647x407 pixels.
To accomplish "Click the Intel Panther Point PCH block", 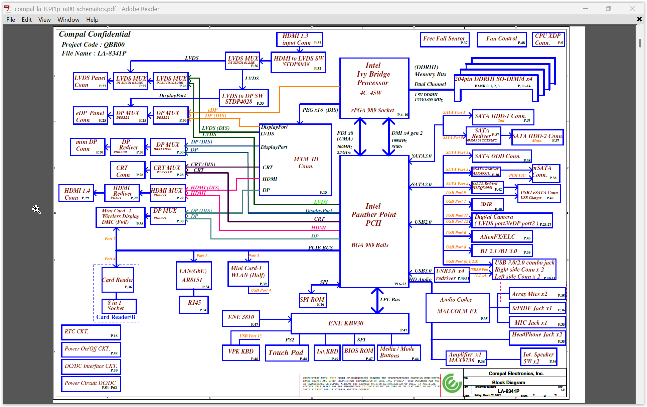I will [x=374, y=221].
